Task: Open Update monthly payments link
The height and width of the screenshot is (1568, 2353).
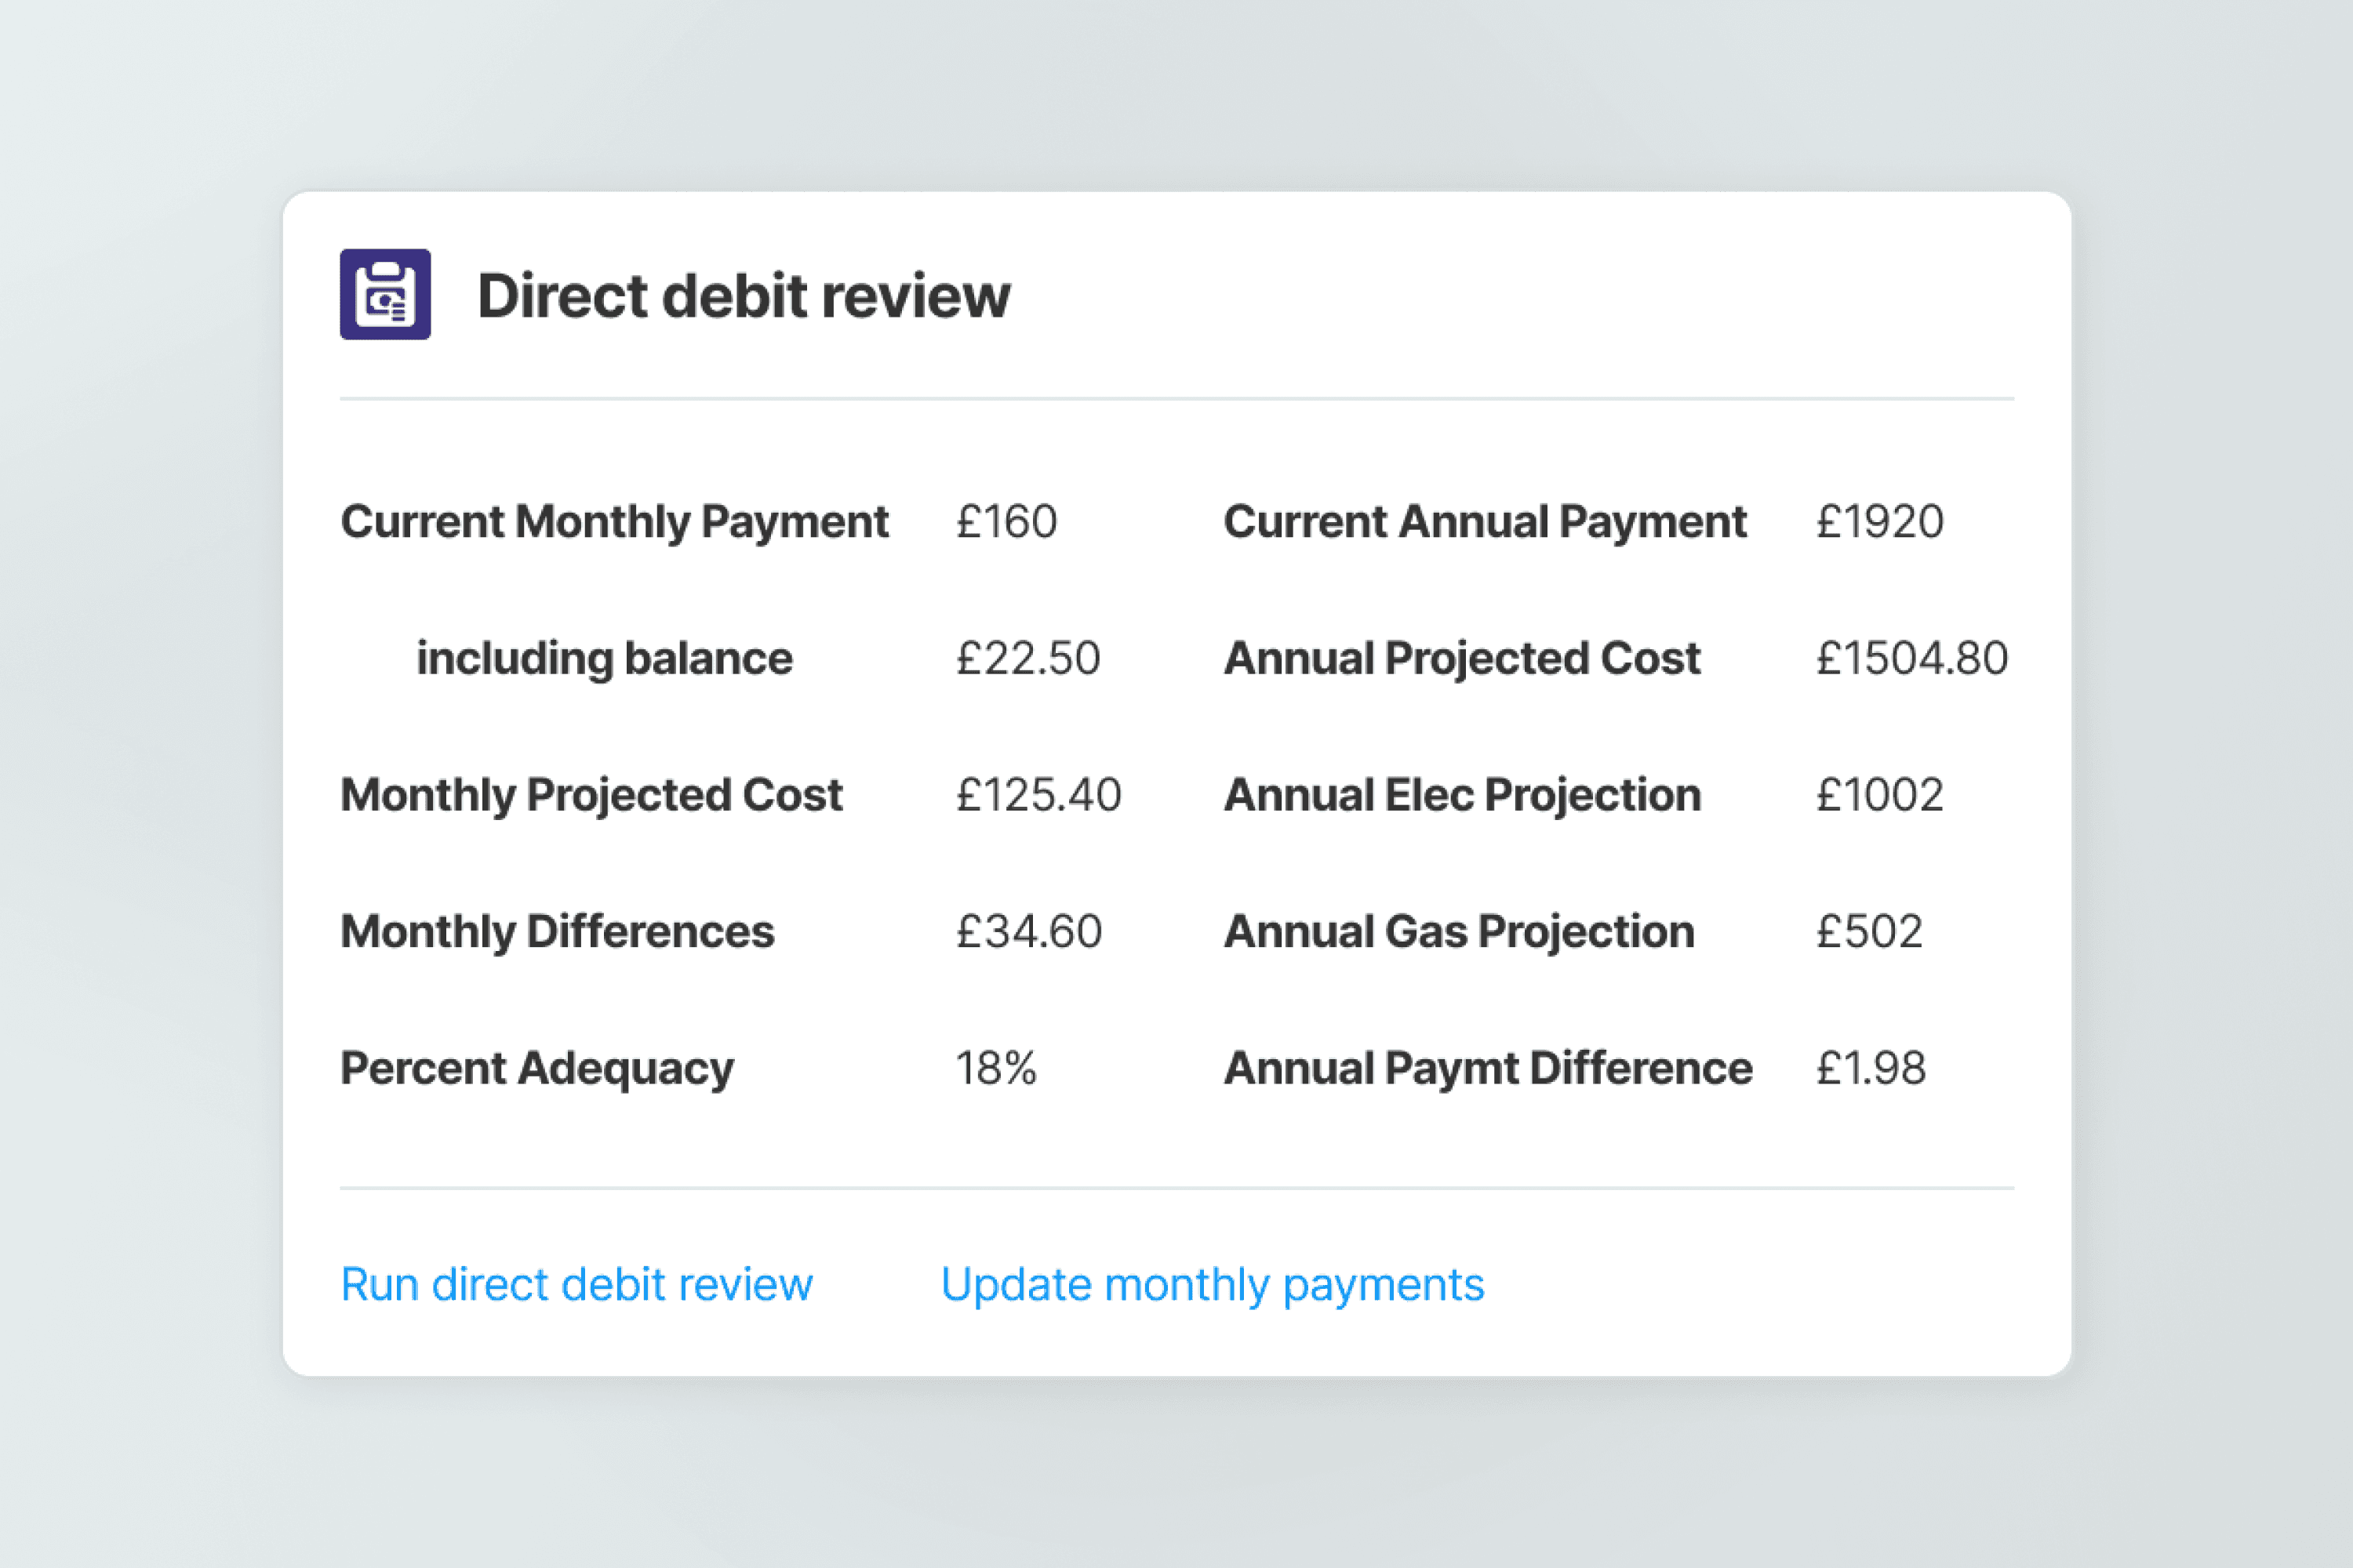Action: 1212,1284
